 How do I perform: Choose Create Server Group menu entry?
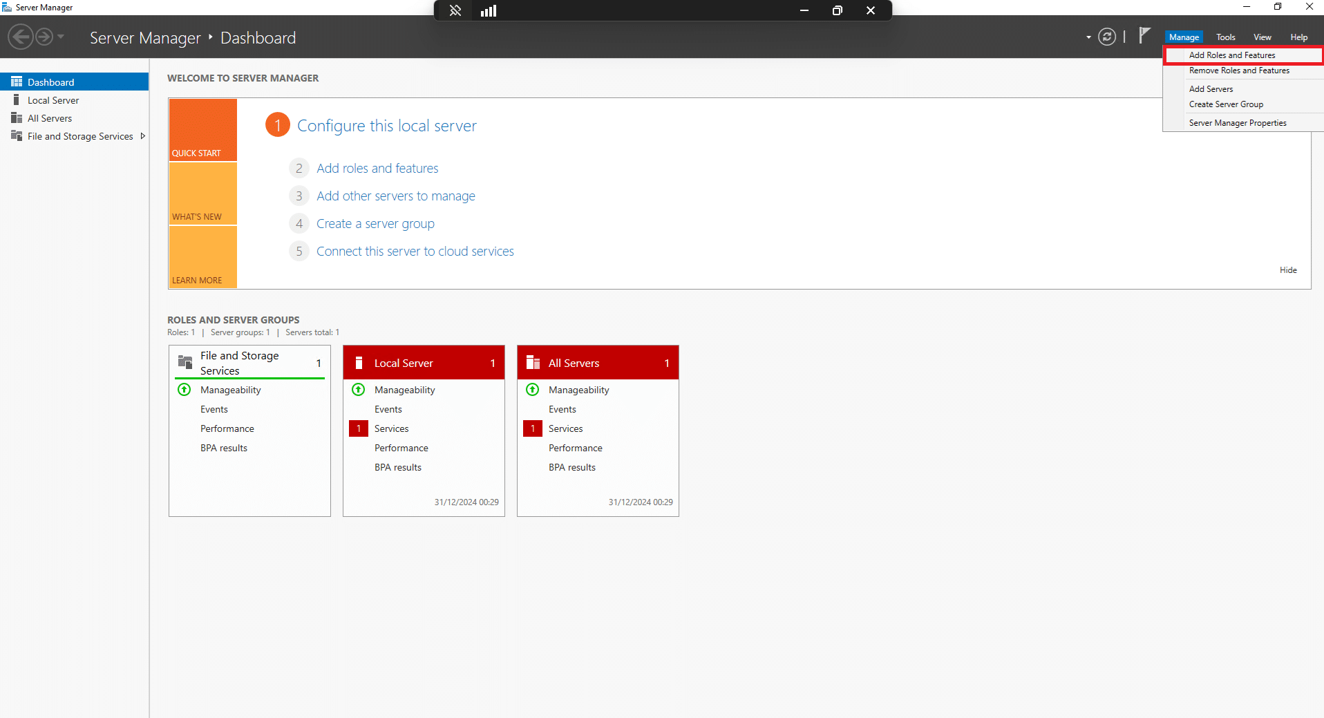point(1244,104)
